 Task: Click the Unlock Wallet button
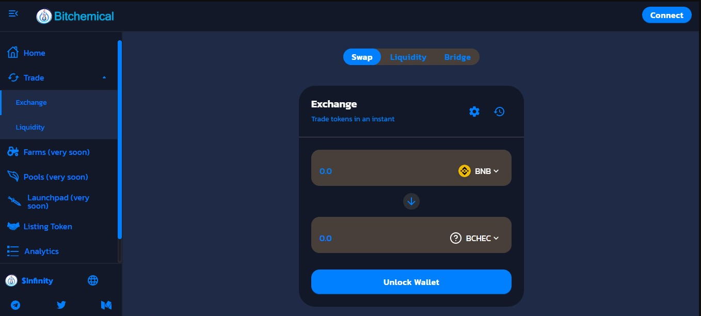tap(411, 282)
